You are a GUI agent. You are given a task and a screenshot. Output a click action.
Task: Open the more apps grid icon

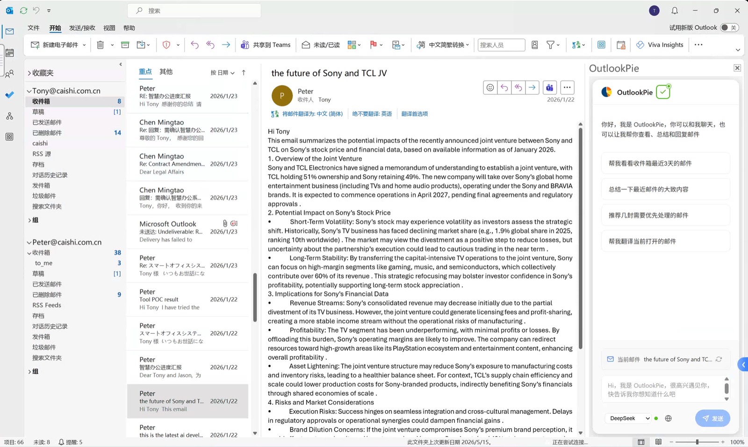[9, 137]
